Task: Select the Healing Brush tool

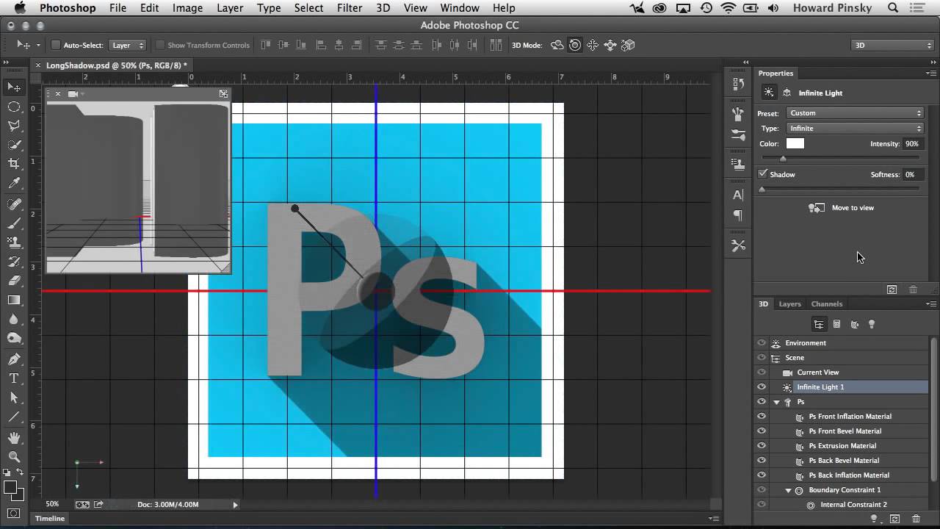Action: (x=14, y=204)
